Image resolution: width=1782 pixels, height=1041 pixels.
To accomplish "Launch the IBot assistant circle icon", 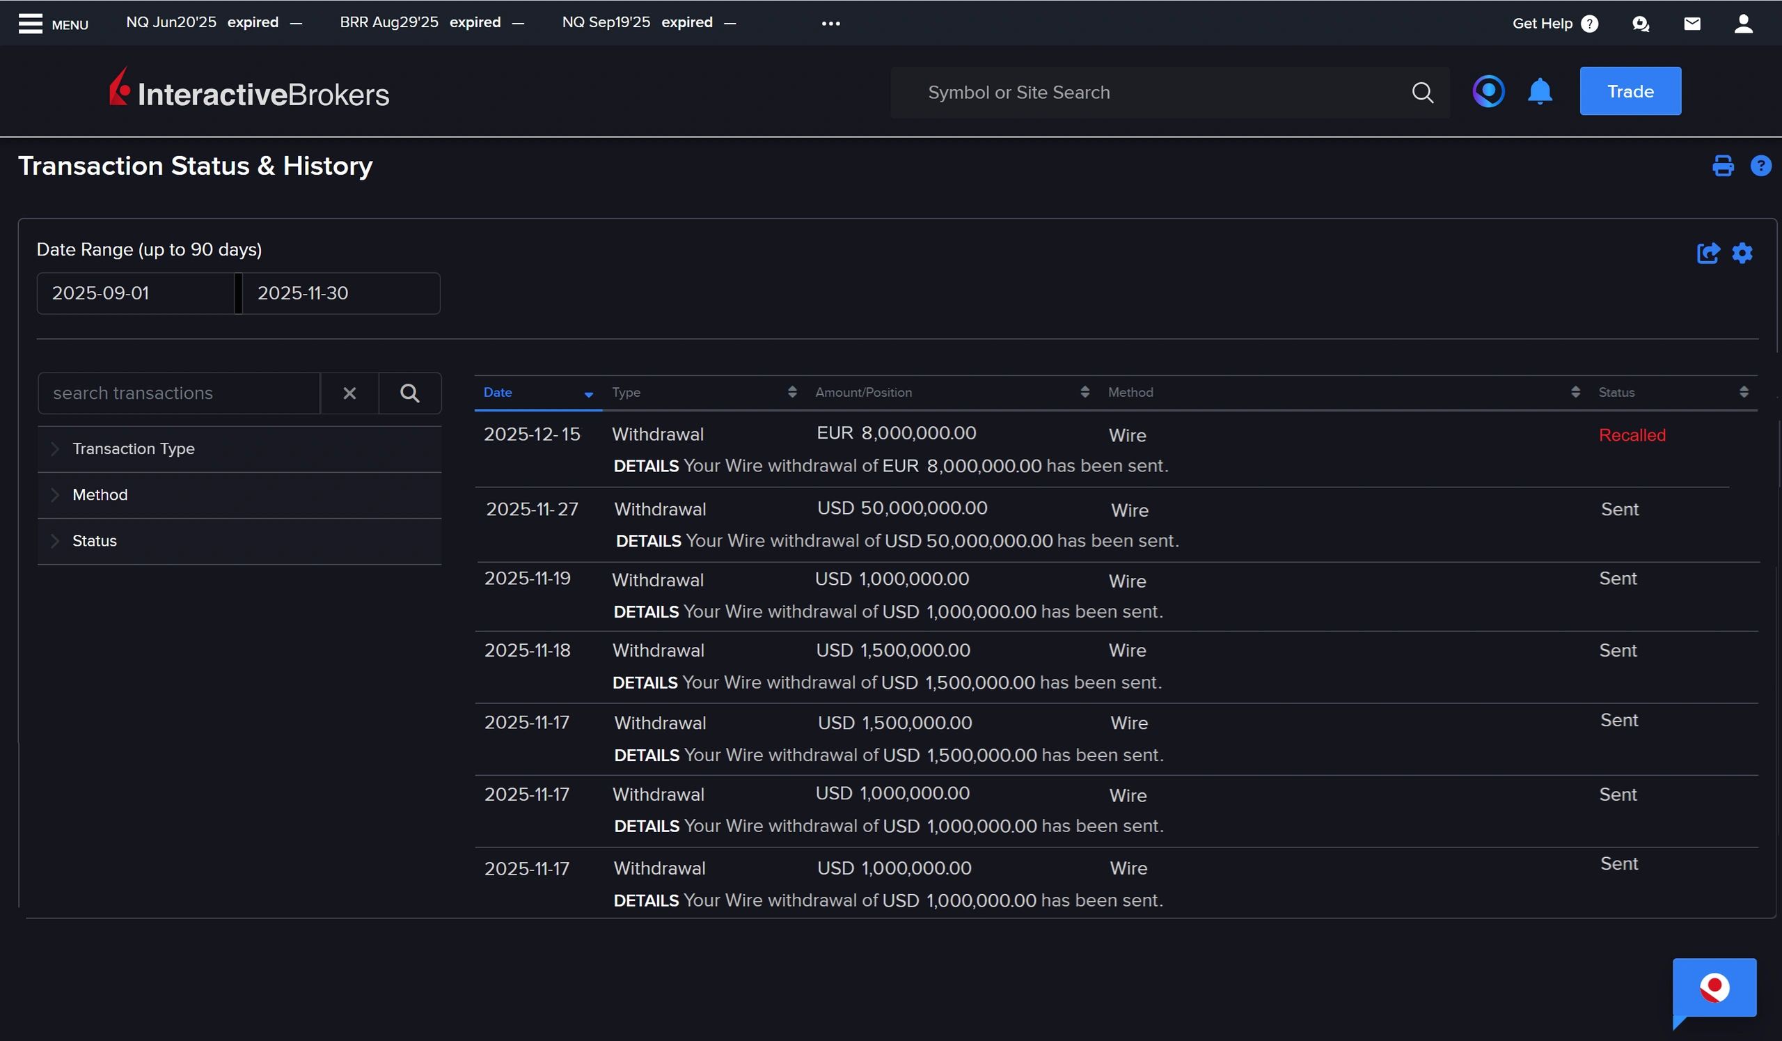I will (x=1488, y=91).
